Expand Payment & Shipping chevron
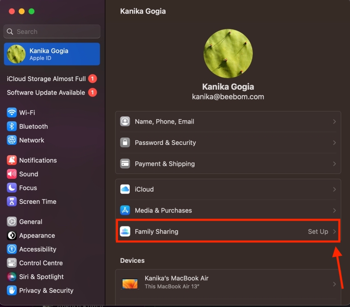Viewport: 350px width, 307px height. [x=334, y=164]
